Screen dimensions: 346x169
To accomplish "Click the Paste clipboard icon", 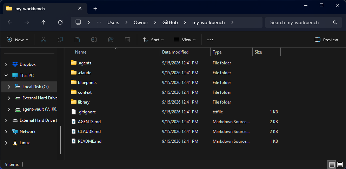I will 77,40.
